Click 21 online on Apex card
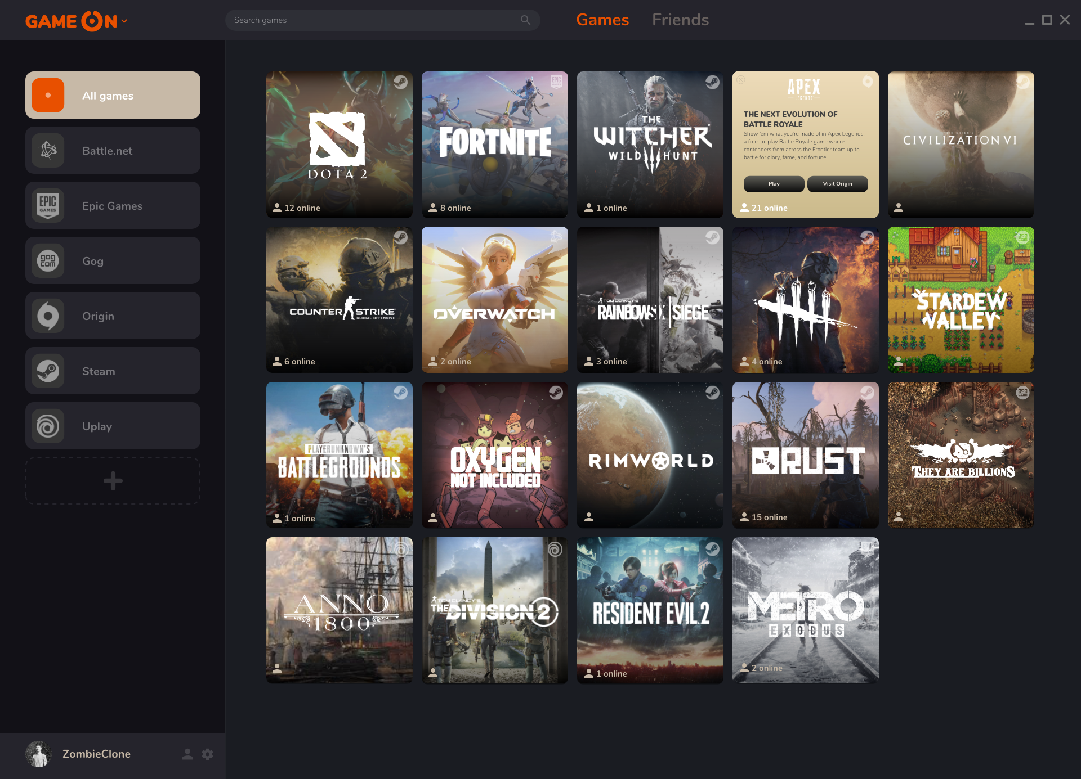The image size is (1081, 779). click(x=763, y=208)
